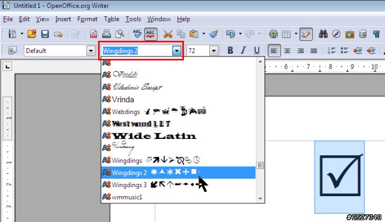Click the Wingdings 2 font name field
Screen dimensions: 385x222
pos(137,51)
